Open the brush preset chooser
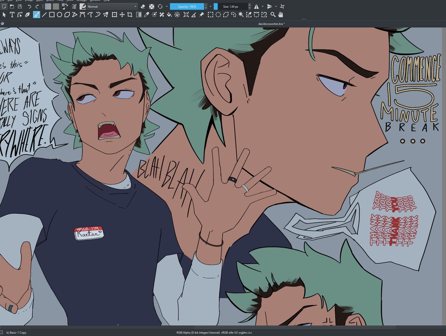The image size is (446, 336). (83, 6)
